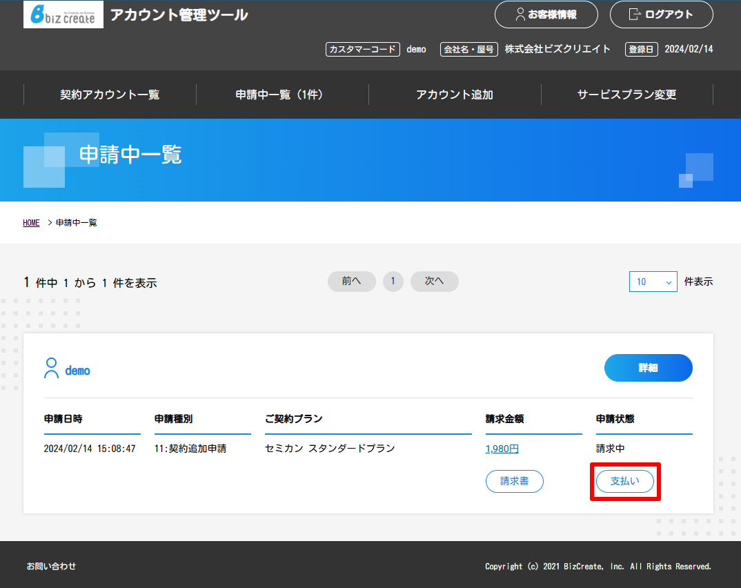Select status text 請求中
This screenshot has height=588, width=741.
(610, 449)
